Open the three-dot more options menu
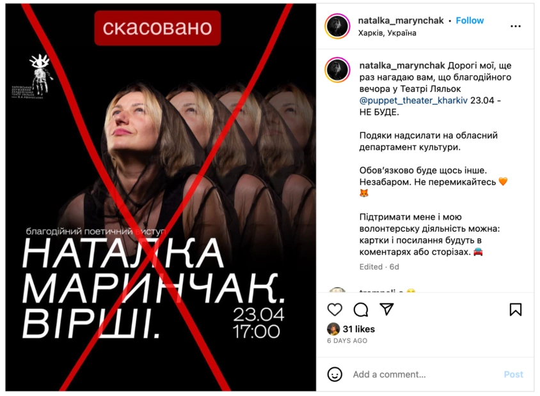540x396 pixels. [516, 26]
